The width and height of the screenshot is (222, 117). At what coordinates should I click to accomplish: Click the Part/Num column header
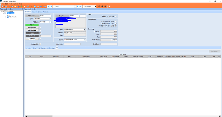tap(56, 57)
